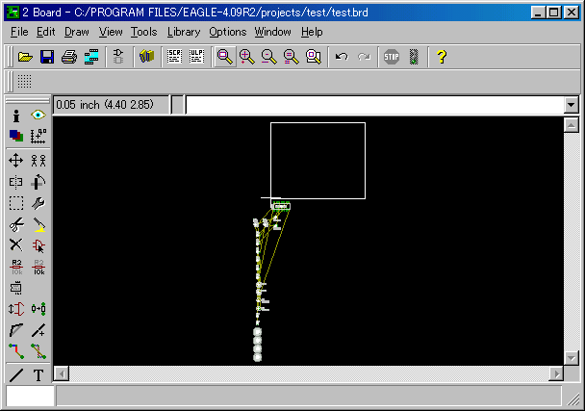The image size is (585, 411).
Task: Select the Copy tool with two figures
Action: click(38, 161)
